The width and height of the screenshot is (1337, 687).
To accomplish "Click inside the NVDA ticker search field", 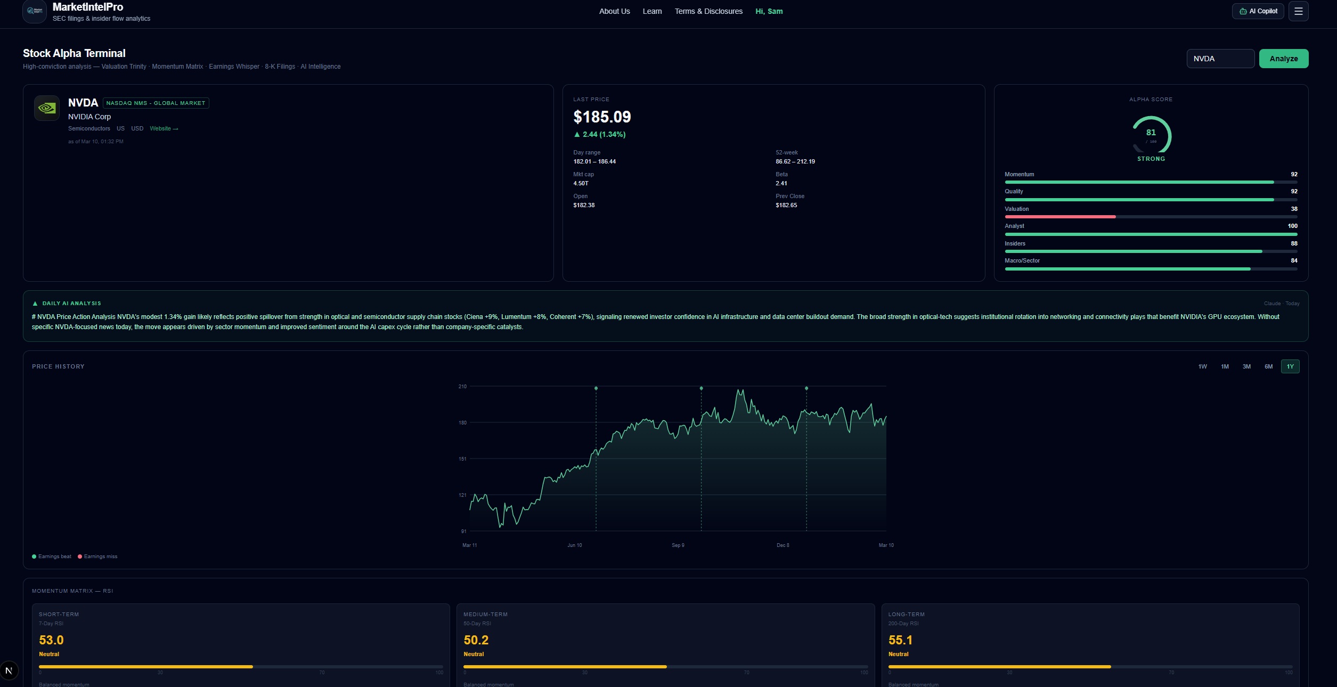I will [x=1220, y=59].
